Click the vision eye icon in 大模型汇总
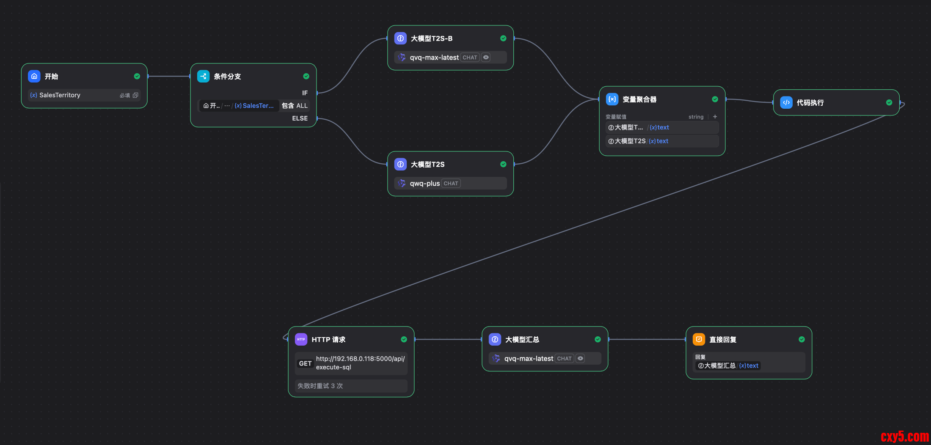931x445 pixels. pos(580,359)
